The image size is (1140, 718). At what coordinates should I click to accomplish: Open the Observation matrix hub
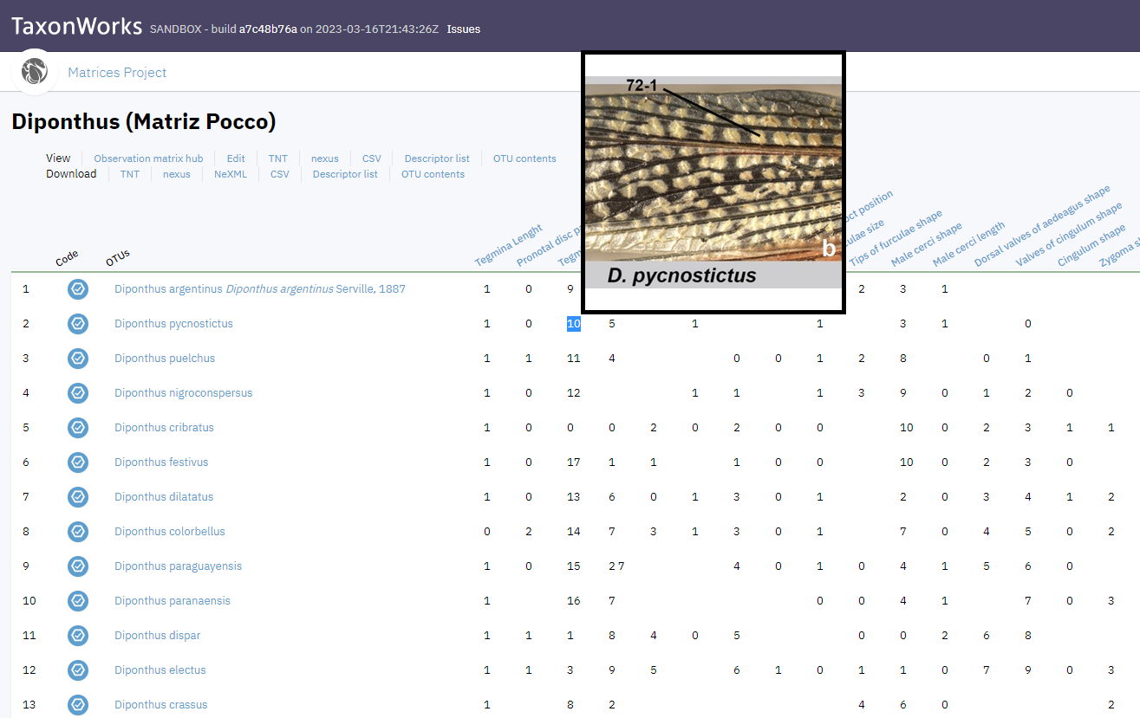coord(147,158)
